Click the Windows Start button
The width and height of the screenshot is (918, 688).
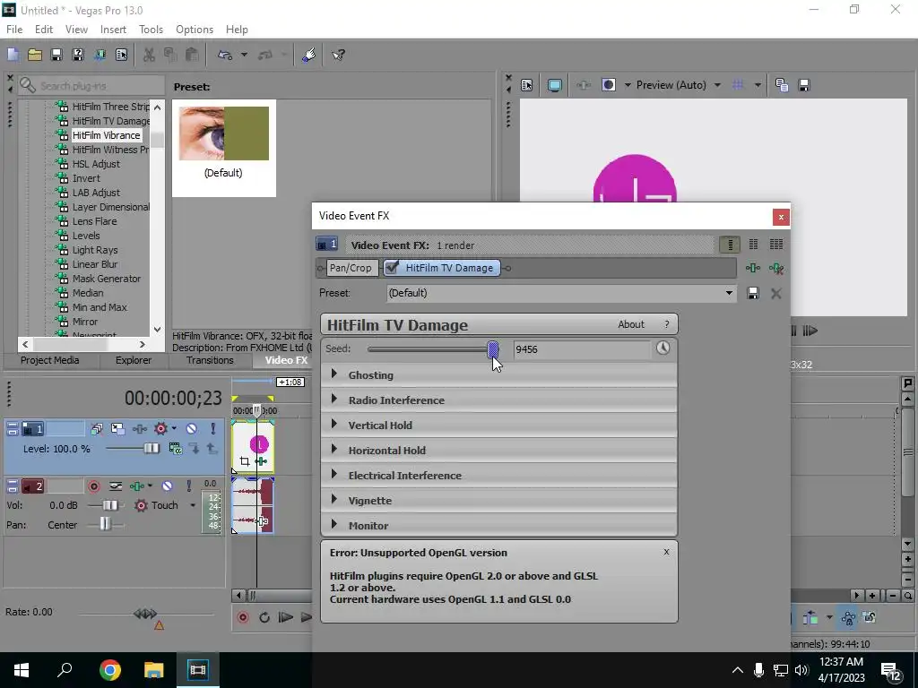(x=22, y=670)
